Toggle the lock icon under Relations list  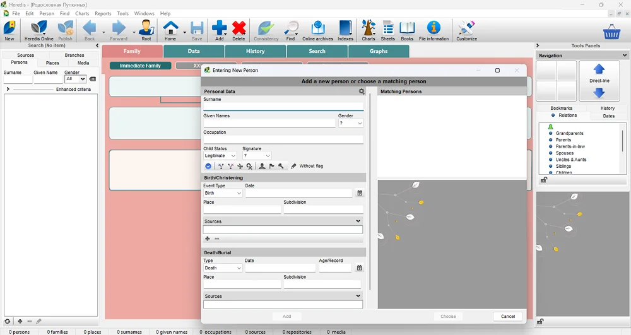(543, 180)
